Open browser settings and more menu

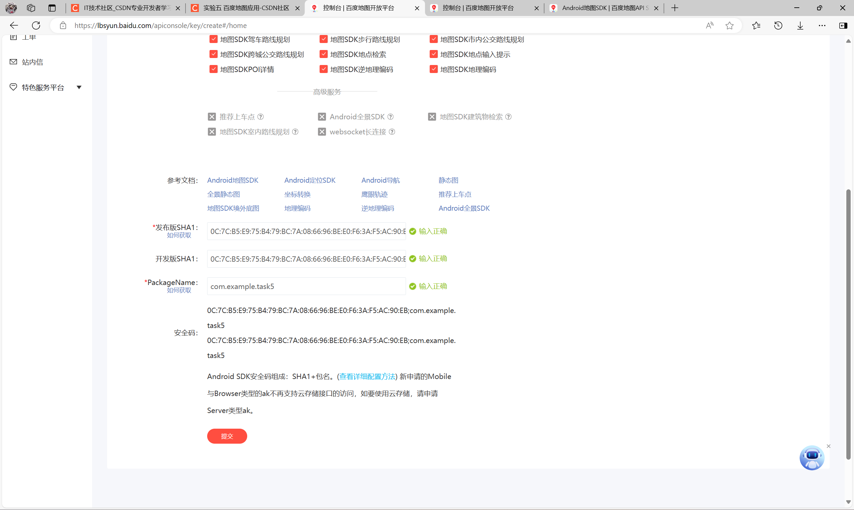point(822,25)
